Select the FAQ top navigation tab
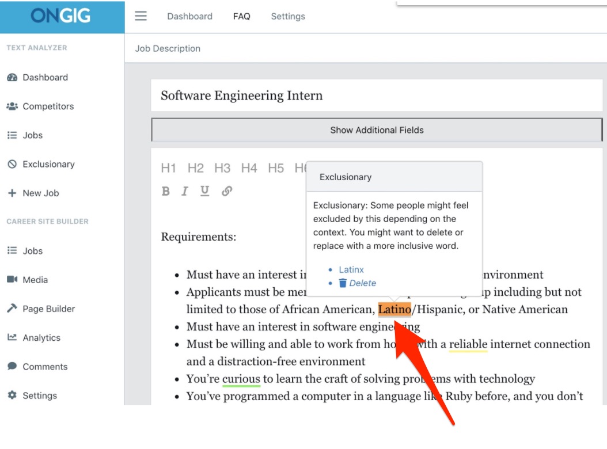The width and height of the screenshot is (607, 449). (x=241, y=16)
